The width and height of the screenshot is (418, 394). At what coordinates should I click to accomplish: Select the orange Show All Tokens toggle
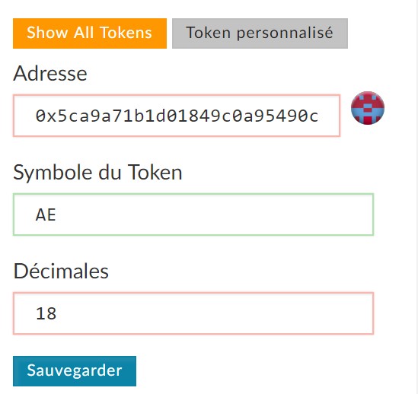click(90, 33)
